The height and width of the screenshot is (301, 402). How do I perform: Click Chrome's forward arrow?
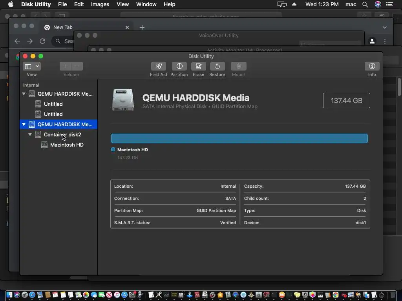point(30,41)
